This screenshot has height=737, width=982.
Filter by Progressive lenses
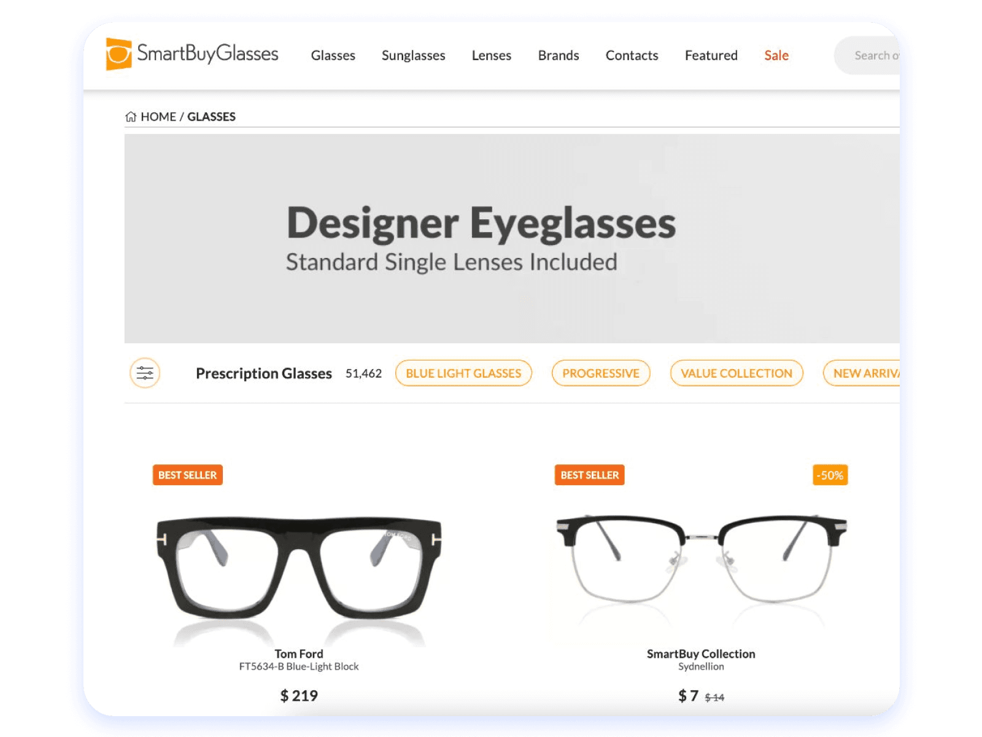point(601,373)
